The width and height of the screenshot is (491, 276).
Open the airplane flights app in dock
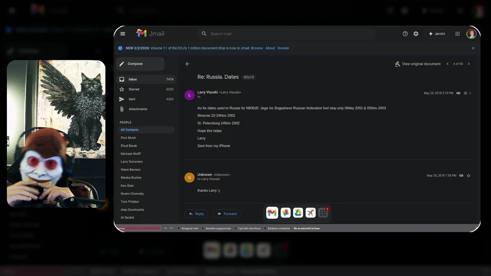pyautogui.click(x=311, y=213)
